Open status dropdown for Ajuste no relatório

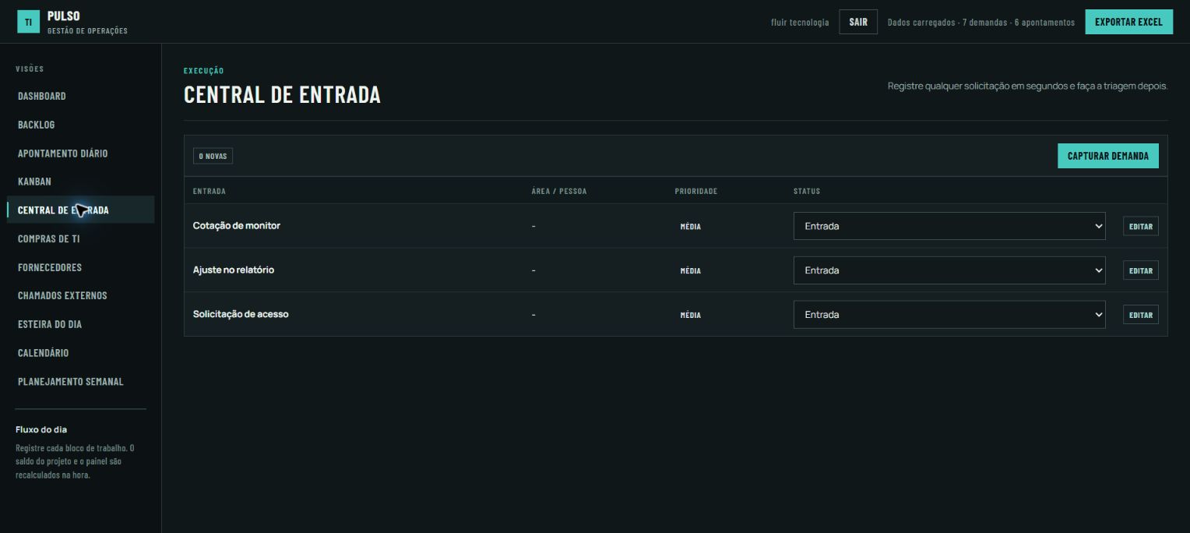[949, 270]
